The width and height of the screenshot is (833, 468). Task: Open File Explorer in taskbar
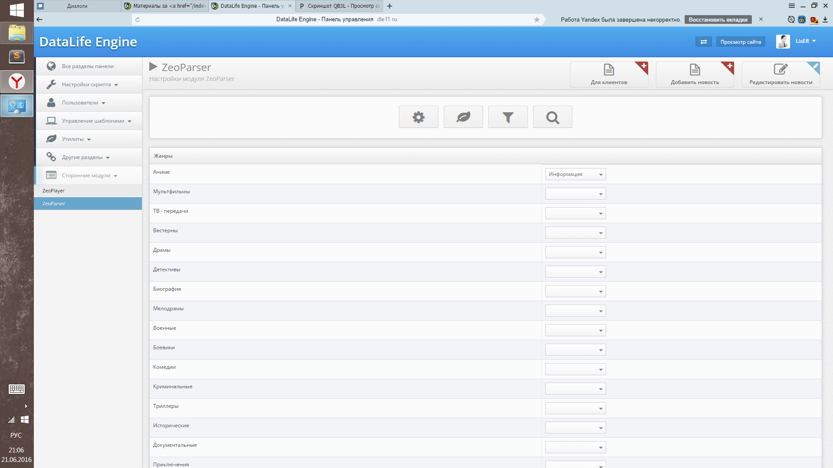pyautogui.click(x=17, y=33)
